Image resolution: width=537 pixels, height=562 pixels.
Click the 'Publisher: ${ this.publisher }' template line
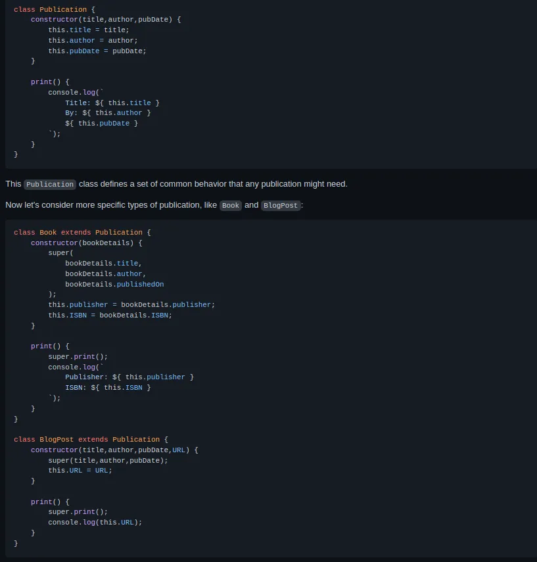(129, 377)
